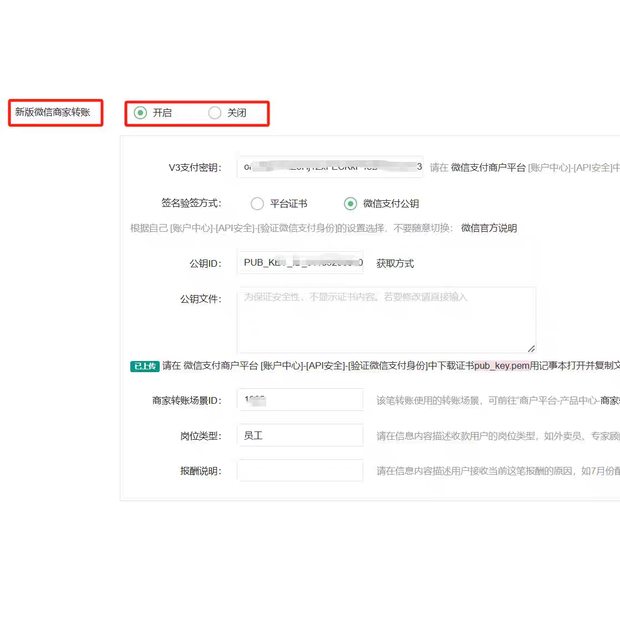Click the 已上传 green badge
Image resolution: width=620 pixels, height=620 pixels.
145,367
